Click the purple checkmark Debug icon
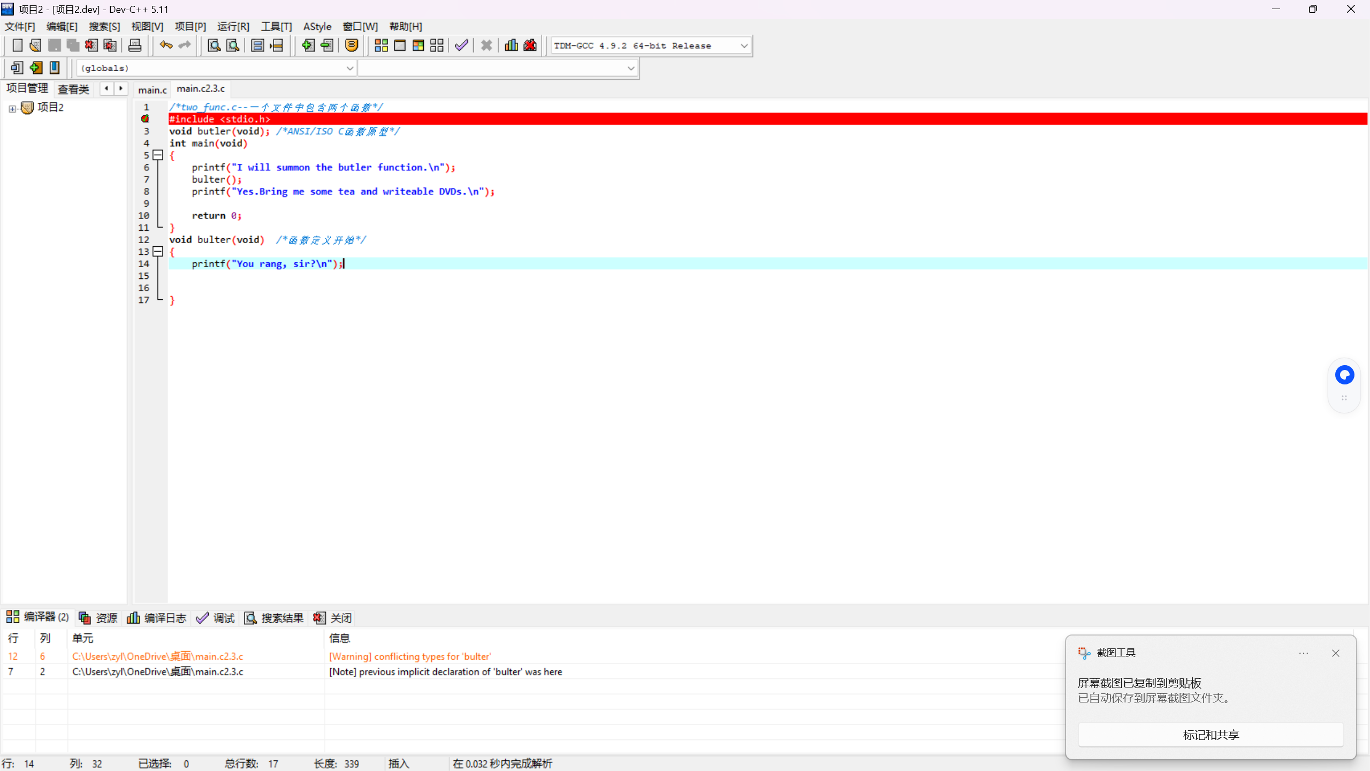1370x771 pixels. pyautogui.click(x=461, y=46)
